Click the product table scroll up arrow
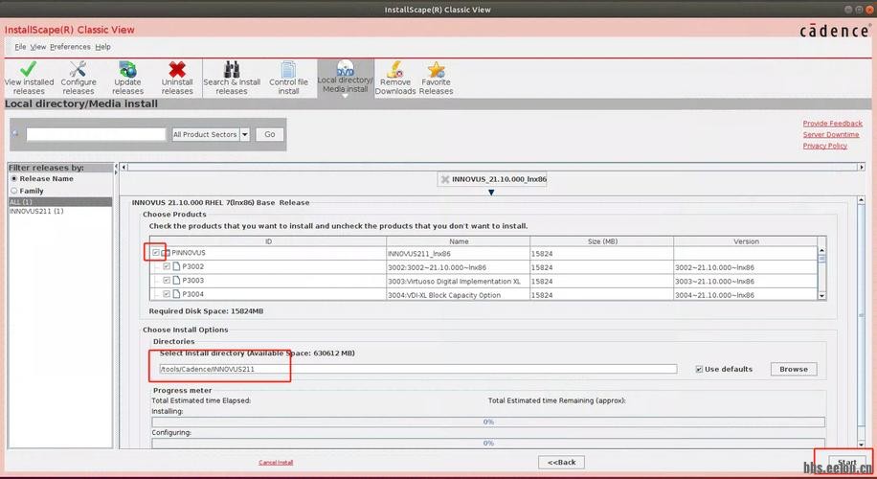877x479 pixels. coord(821,251)
